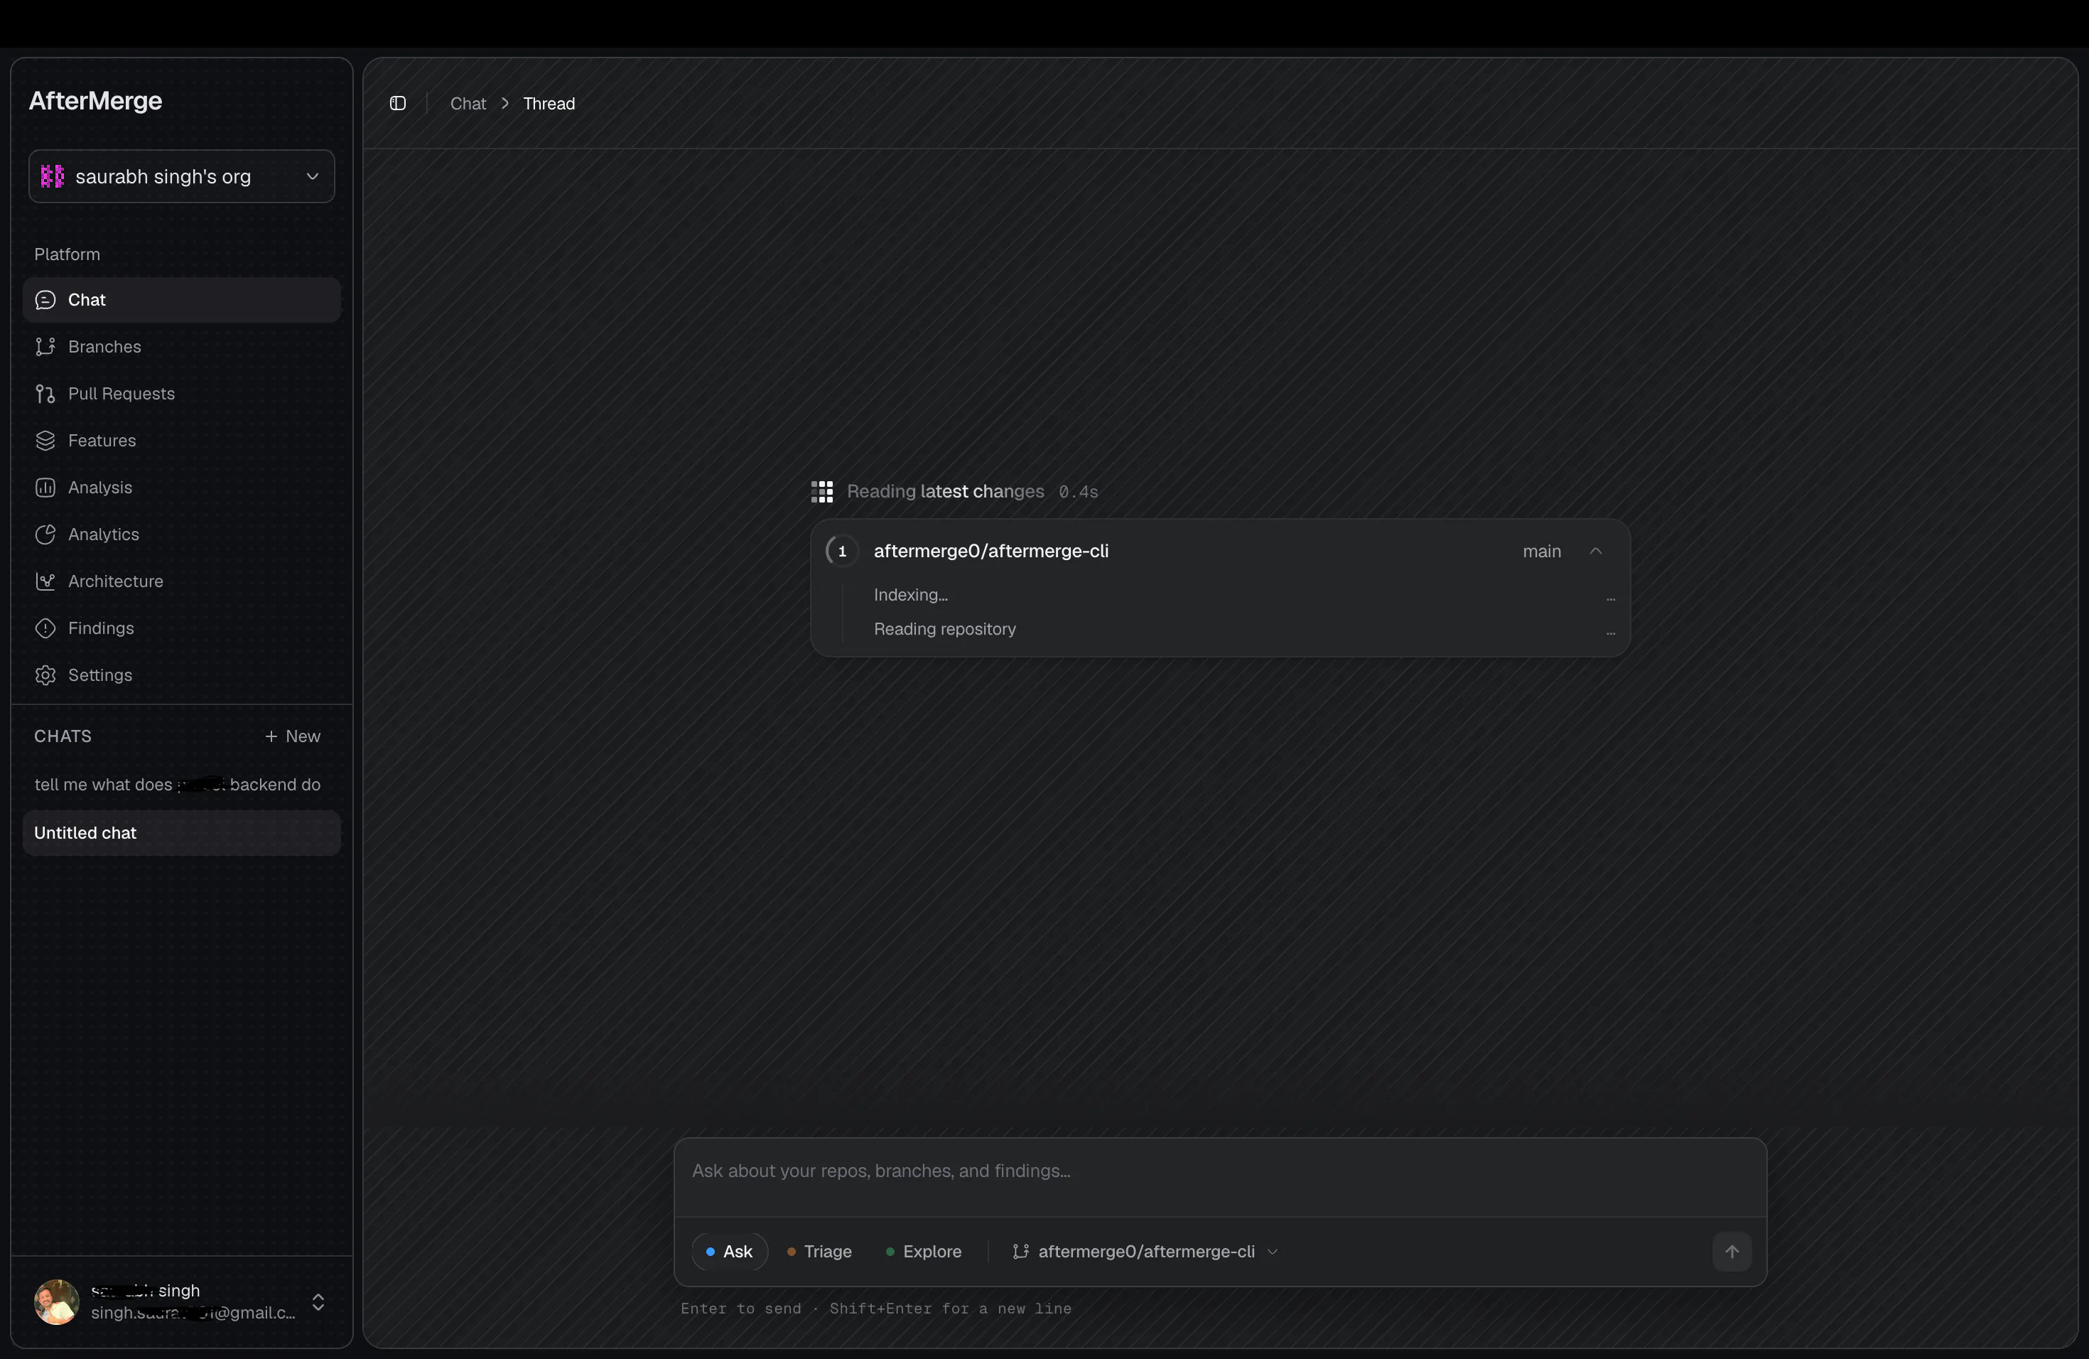Image resolution: width=2089 pixels, height=1359 pixels.
Task: Navigate to Features page
Action: (182, 441)
